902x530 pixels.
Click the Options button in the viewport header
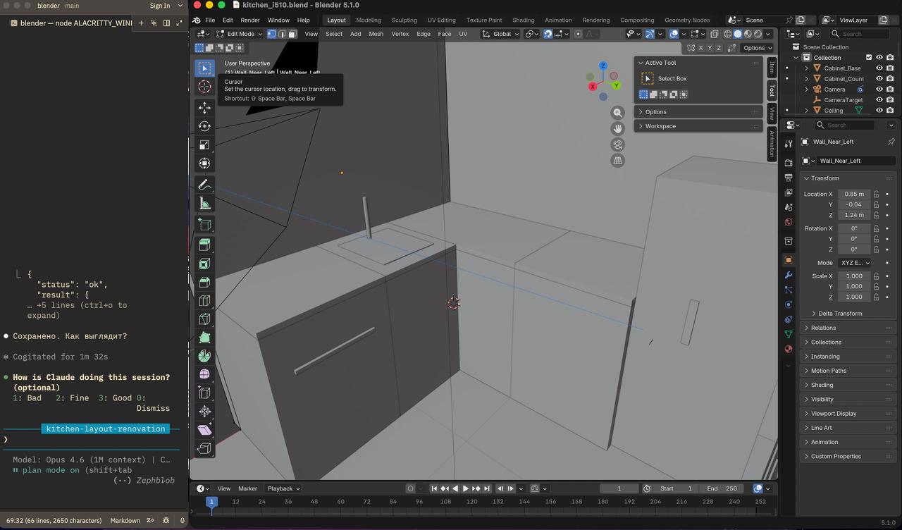pyautogui.click(x=757, y=48)
